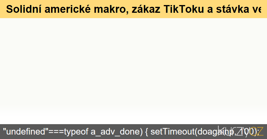Click the opening curly brace in caption
This screenshot has width=267, height=139.
147,131
